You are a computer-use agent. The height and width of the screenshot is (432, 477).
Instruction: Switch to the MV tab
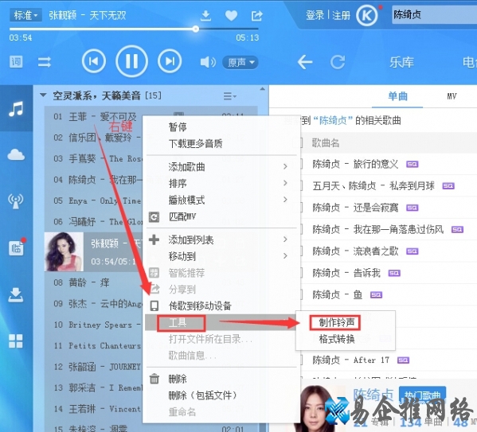pos(452,96)
